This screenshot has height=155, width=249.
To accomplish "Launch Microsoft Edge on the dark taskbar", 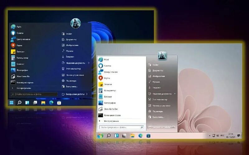I will click(x=51, y=103).
